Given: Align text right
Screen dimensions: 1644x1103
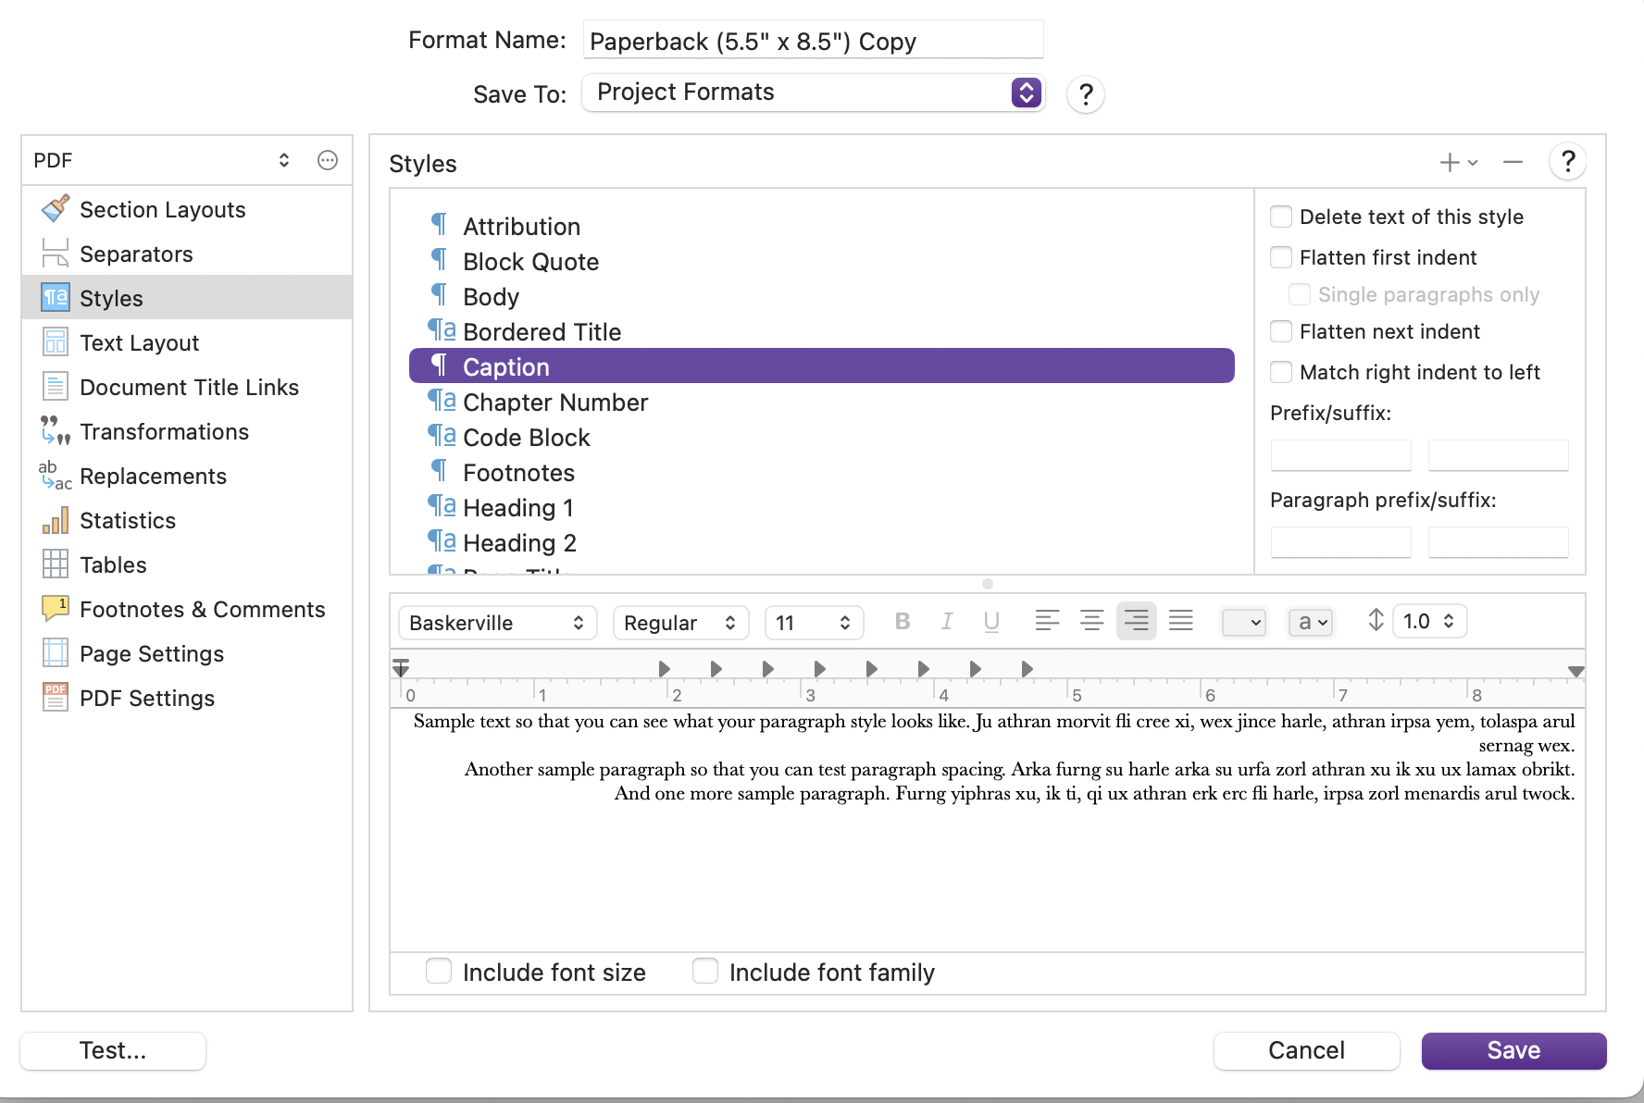Looking at the screenshot, I should (1136, 621).
